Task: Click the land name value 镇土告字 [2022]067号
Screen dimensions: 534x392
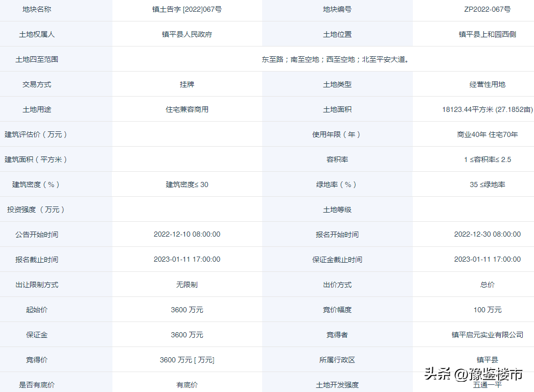Action: click(187, 9)
